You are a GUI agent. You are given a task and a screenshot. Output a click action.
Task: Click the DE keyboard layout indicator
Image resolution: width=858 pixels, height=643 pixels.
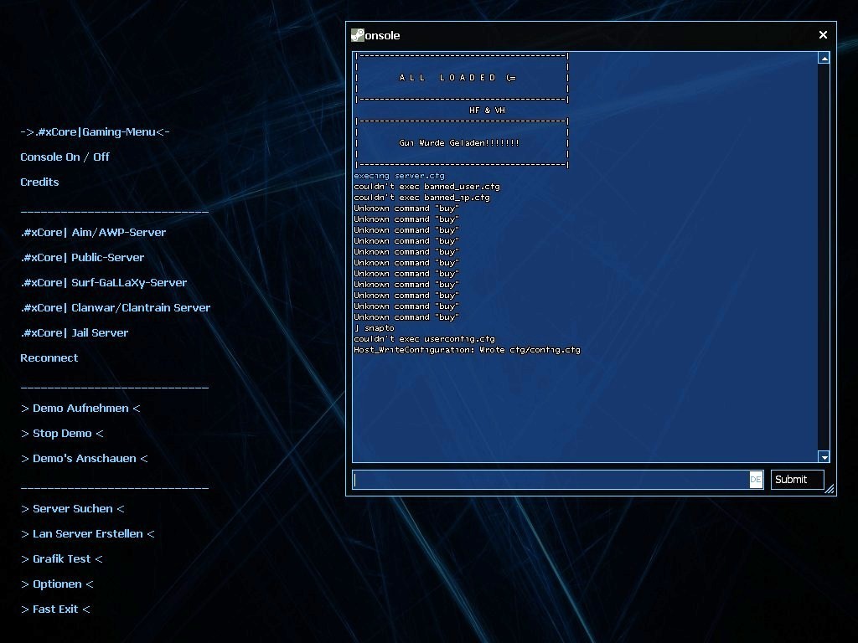[757, 479]
